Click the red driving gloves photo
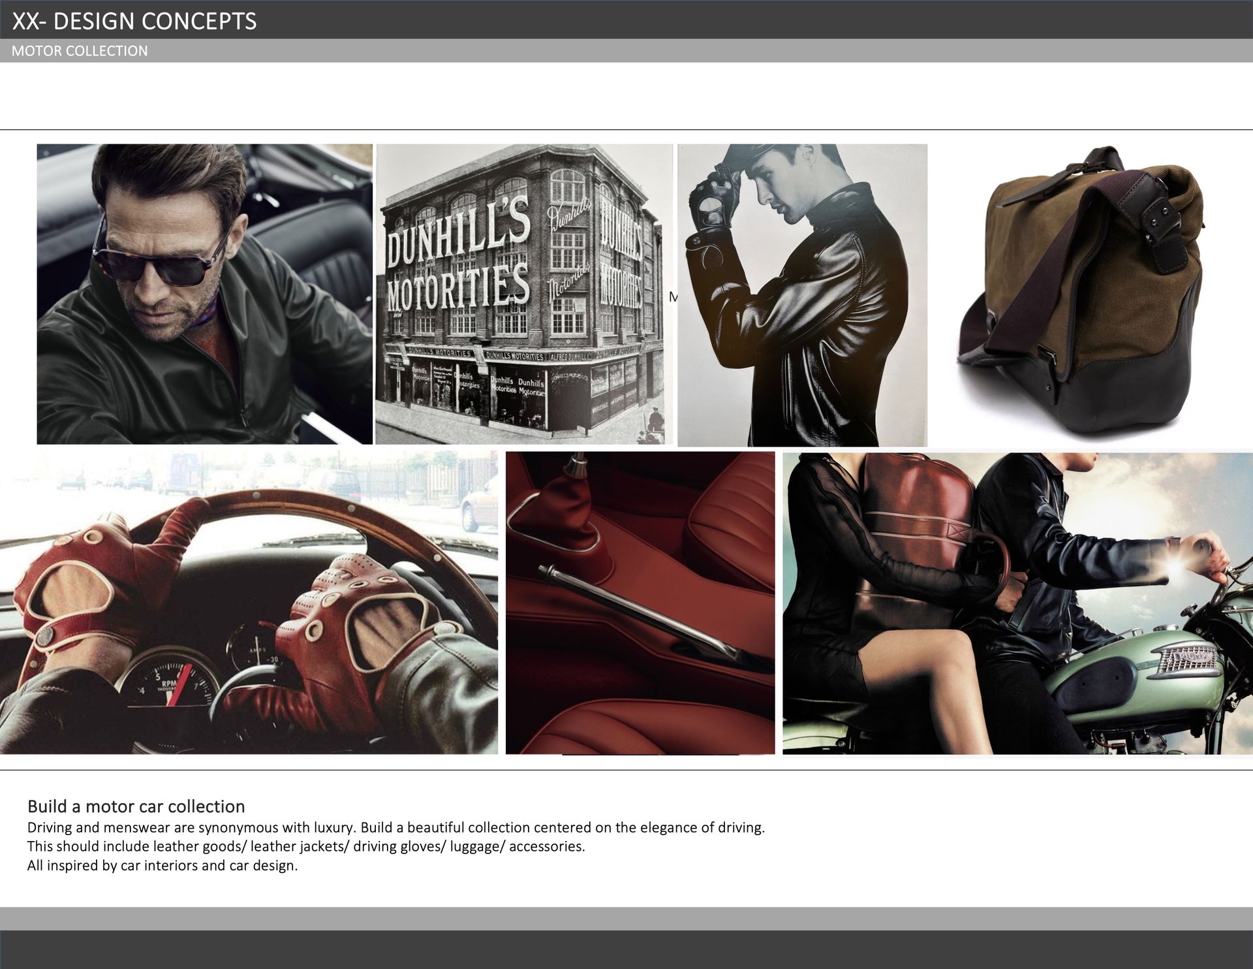This screenshot has width=1253, height=969. 248,602
